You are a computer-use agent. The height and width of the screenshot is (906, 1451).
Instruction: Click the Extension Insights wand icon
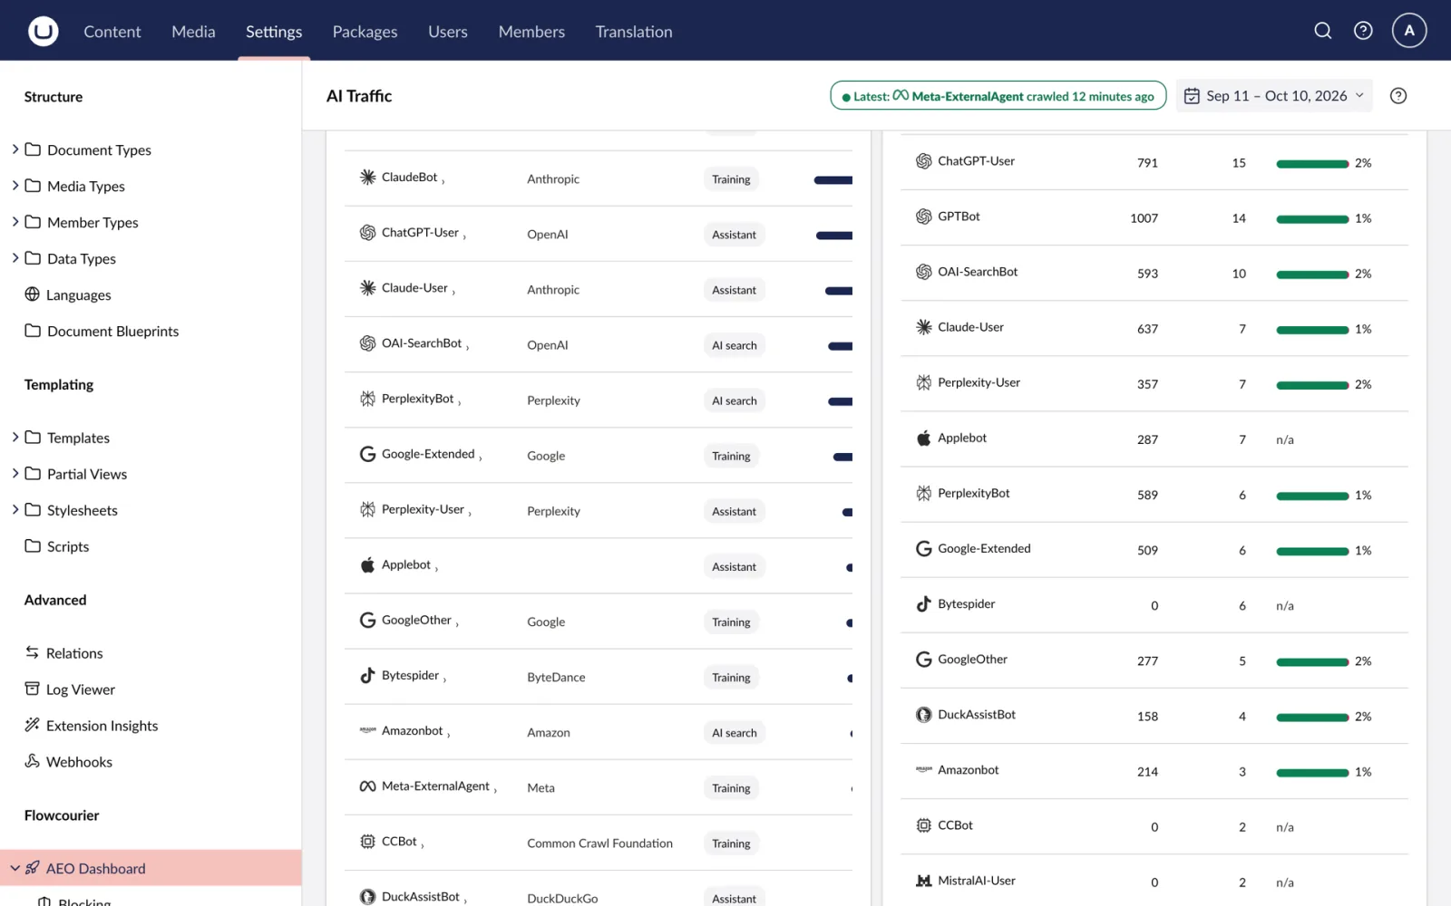(x=33, y=725)
